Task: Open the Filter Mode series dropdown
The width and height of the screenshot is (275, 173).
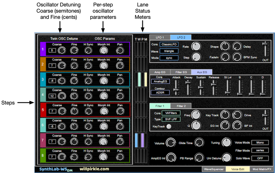Action: point(260,150)
